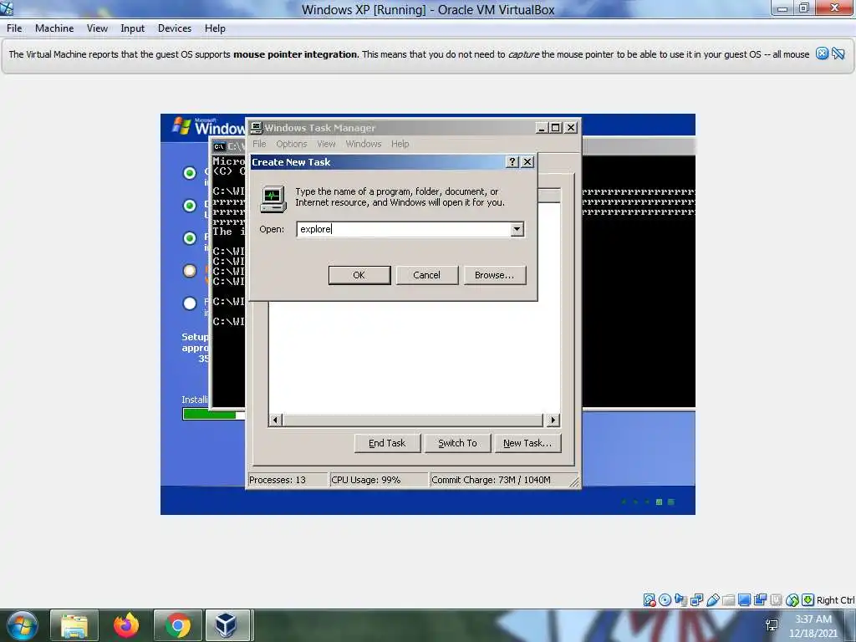Screen dimensions: 856x642
Task: Click the network adapters status icon
Action: pyautogui.click(x=696, y=600)
